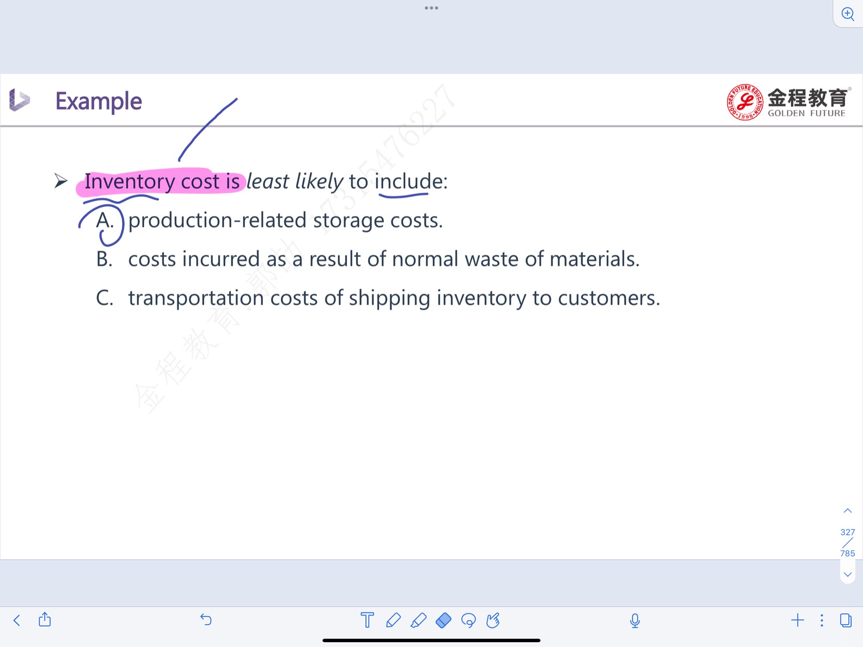Viewport: 863px width, 647px height.
Task: Toggle finger drawing hand tool
Action: pyautogui.click(x=493, y=620)
